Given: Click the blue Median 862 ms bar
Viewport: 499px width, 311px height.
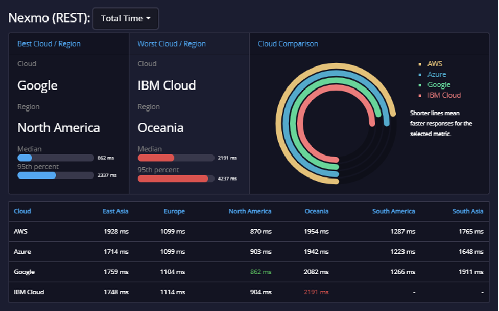Looking at the screenshot, I should pyautogui.click(x=25, y=158).
